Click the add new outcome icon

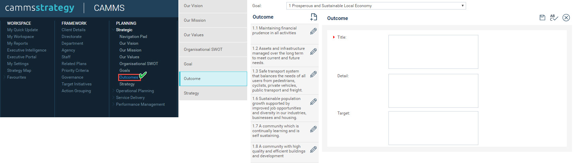pyautogui.click(x=314, y=17)
